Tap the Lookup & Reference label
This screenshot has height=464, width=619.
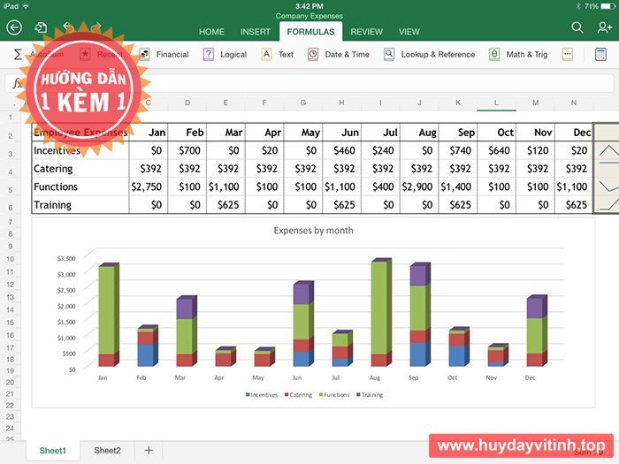coord(438,55)
